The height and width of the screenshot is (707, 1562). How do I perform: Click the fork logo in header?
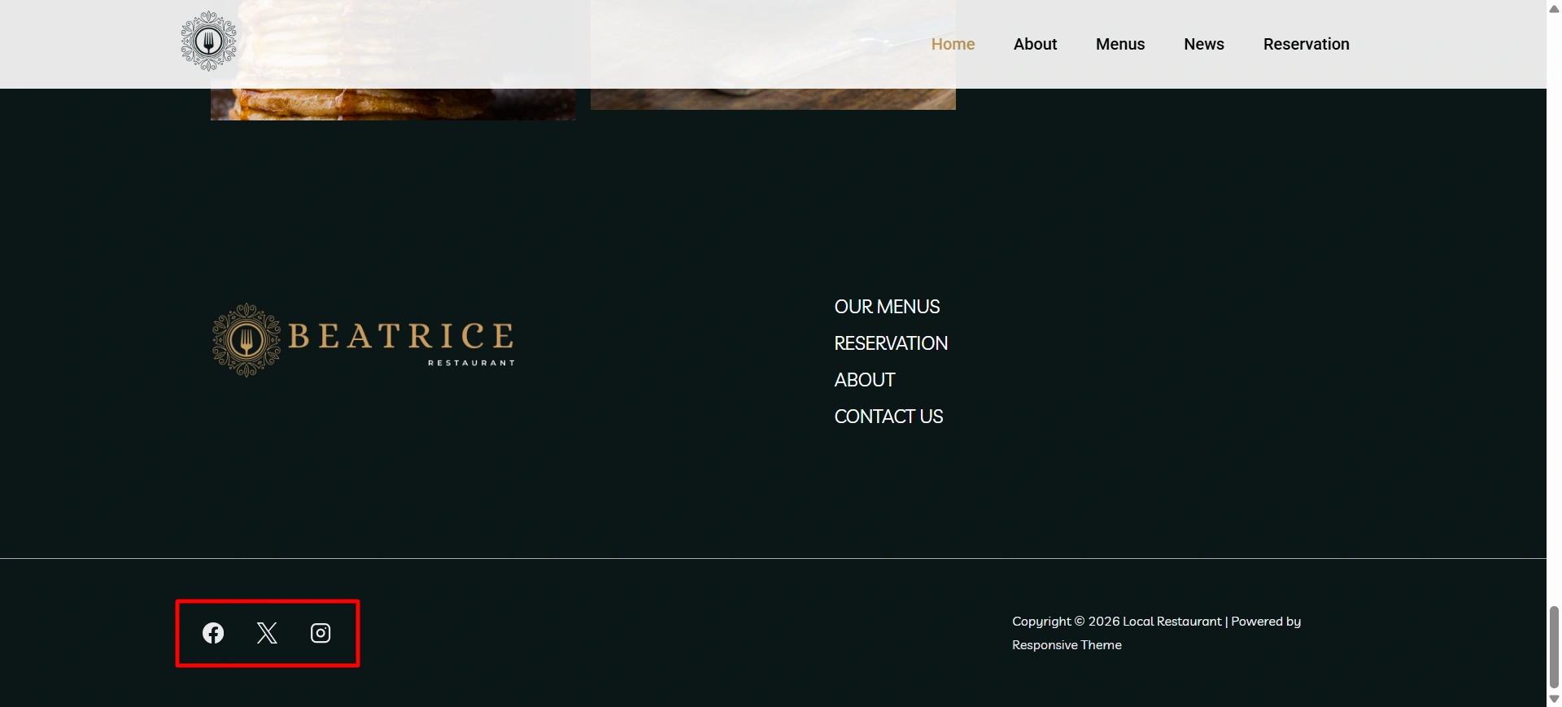pyautogui.click(x=209, y=41)
